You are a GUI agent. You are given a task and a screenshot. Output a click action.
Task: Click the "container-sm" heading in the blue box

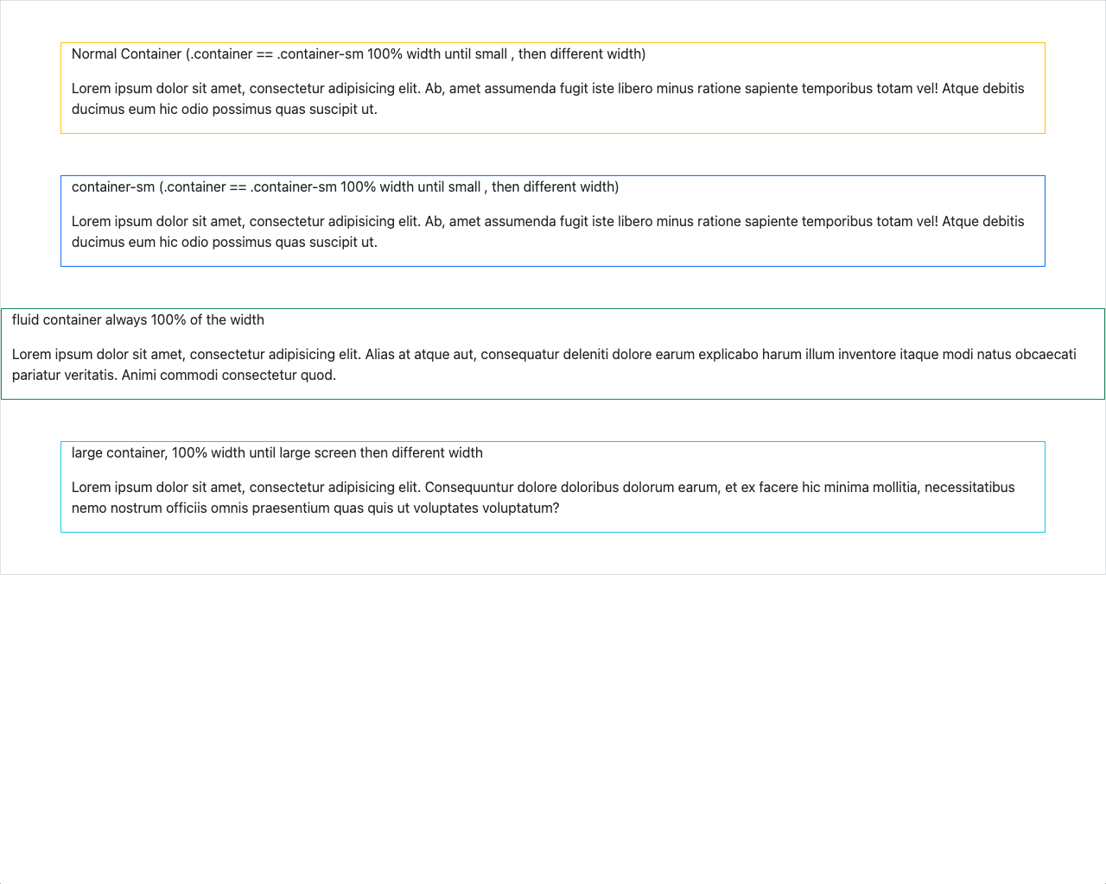113,187
